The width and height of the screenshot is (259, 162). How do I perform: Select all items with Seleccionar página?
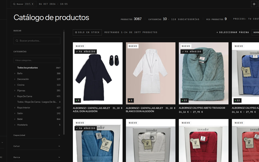(x=233, y=32)
